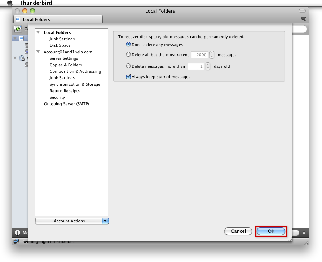Collapse the account row in main window folder pane
Viewport: 322px width, 262px height.
point(15,58)
